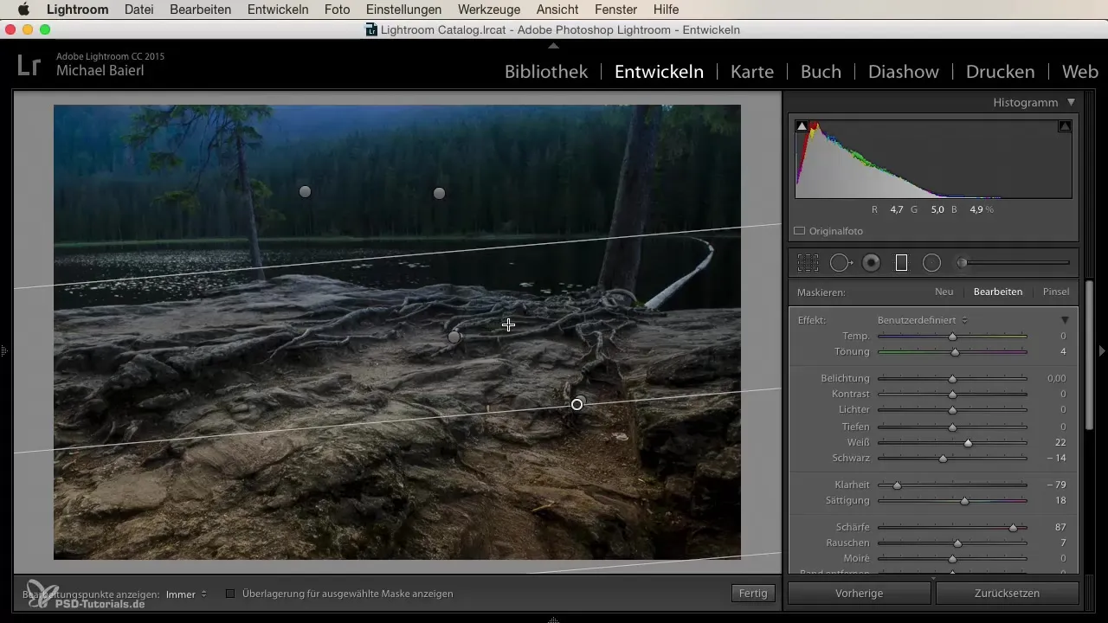
Task: Click the Schärfe value 87
Action: 1060,527
